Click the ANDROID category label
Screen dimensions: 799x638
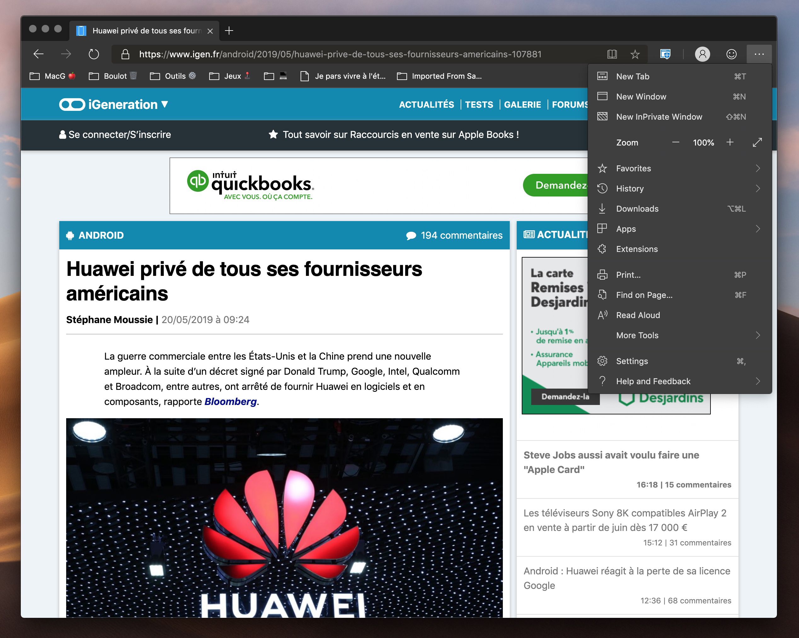95,235
